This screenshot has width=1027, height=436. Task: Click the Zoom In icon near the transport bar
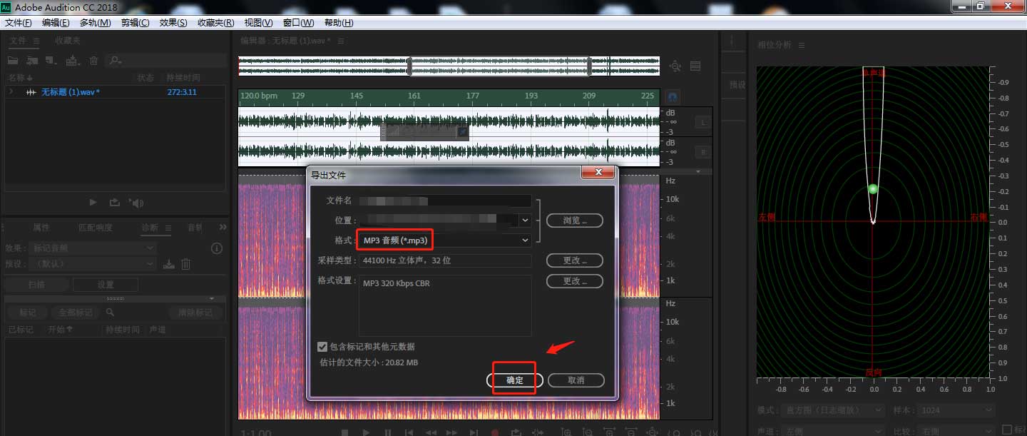coord(566,432)
